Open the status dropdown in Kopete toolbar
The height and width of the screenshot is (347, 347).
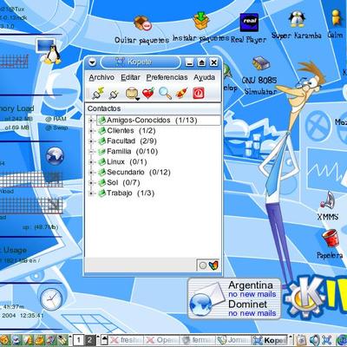[133, 94]
